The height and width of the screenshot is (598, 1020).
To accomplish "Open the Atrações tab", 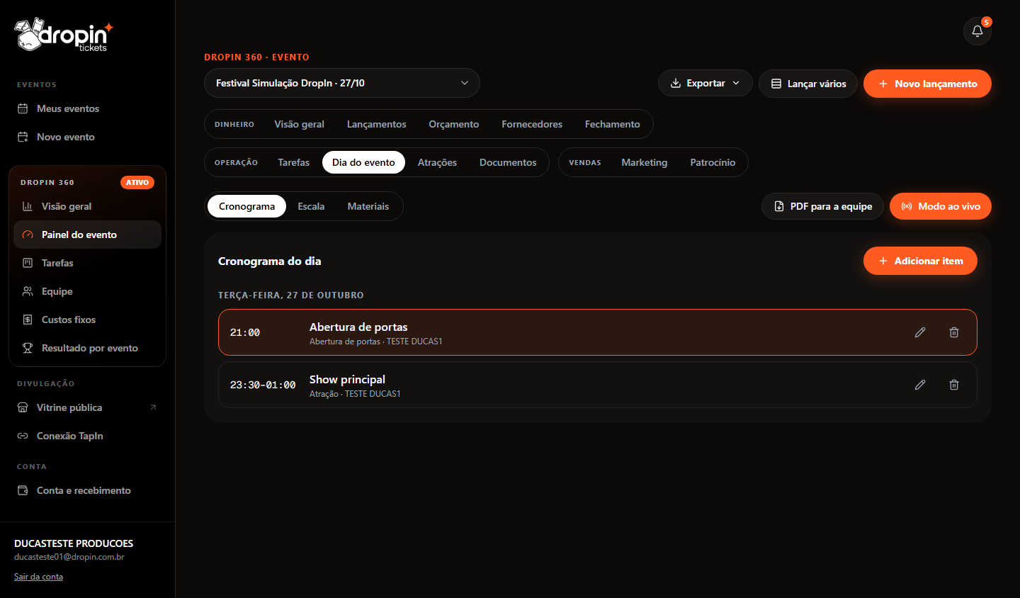I will pos(437,162).
